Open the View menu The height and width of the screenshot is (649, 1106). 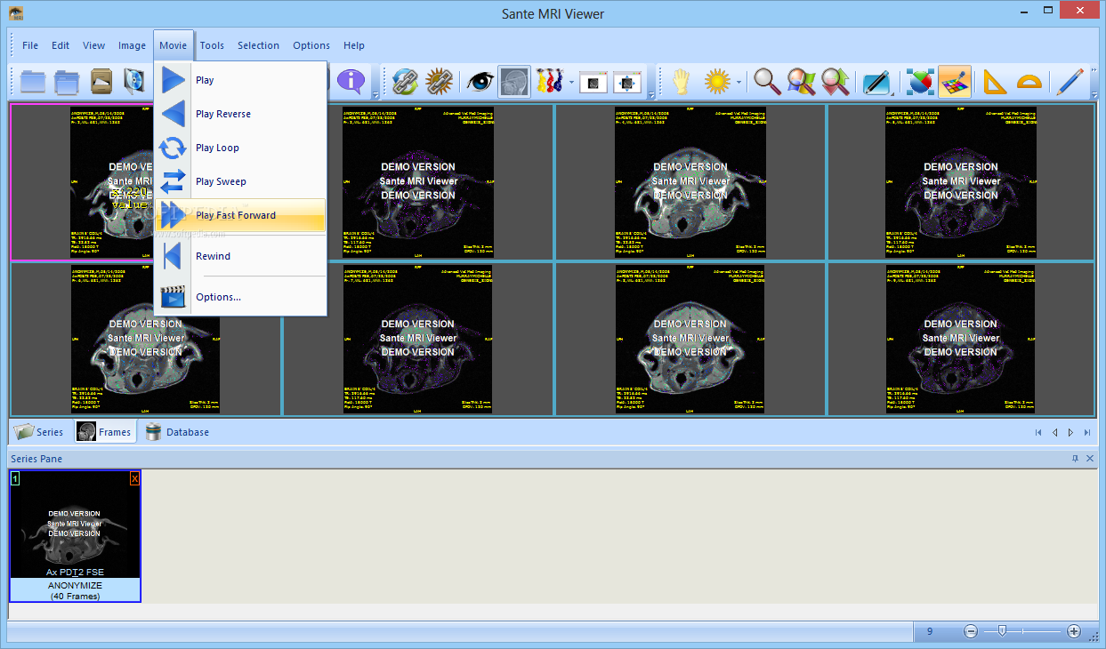[x=93, y=45]
